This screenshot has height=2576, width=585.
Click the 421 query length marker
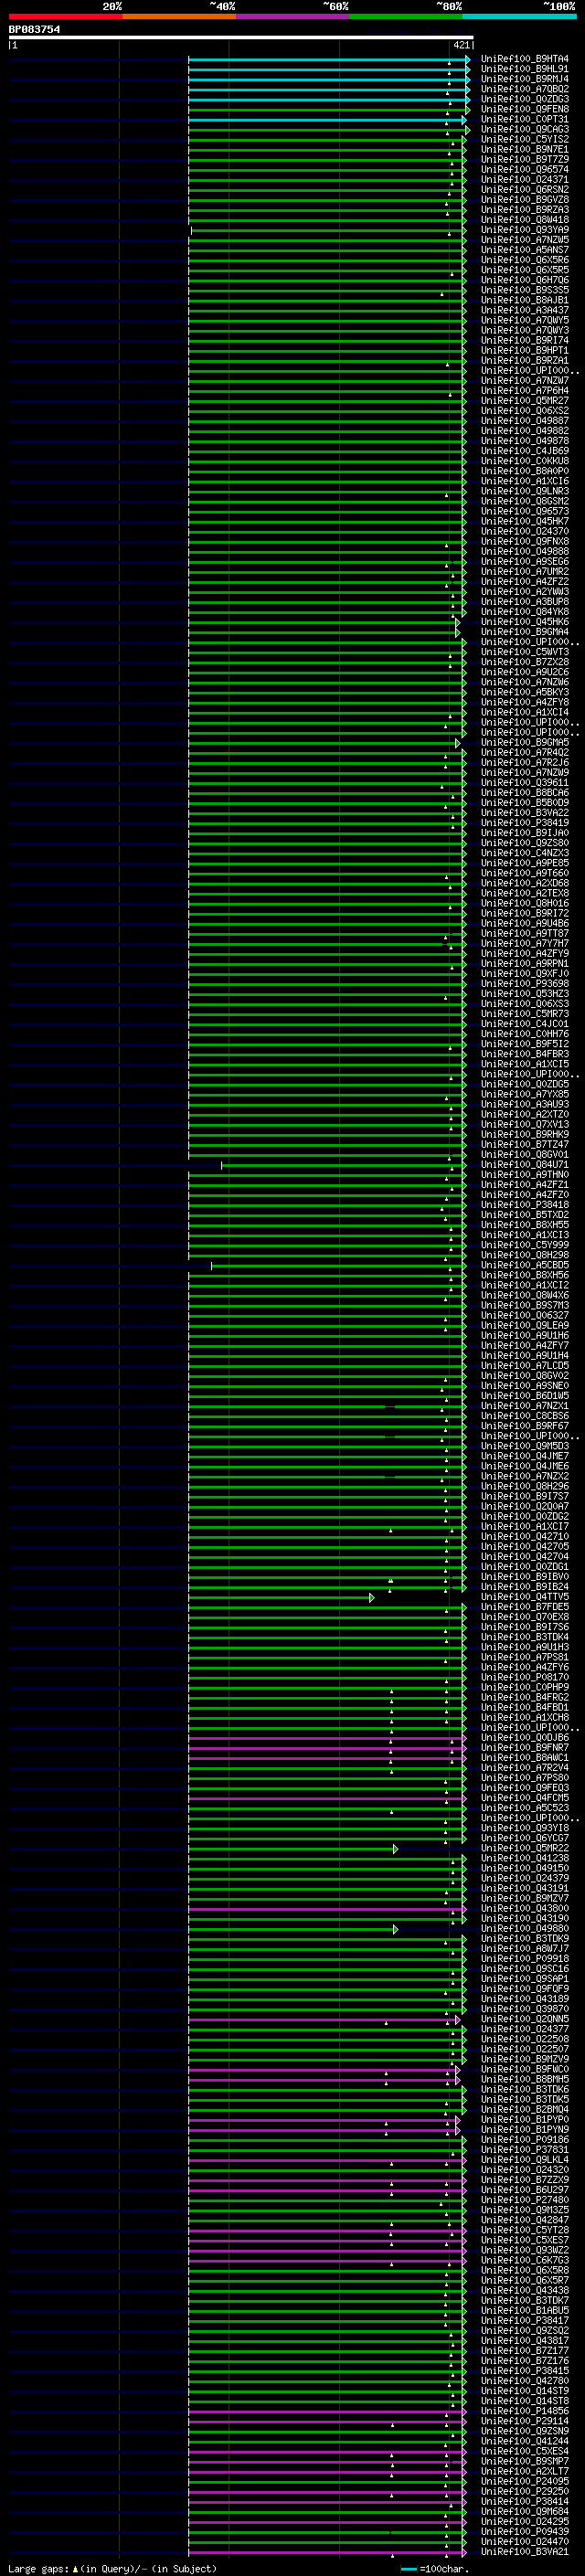click(461, 45)
